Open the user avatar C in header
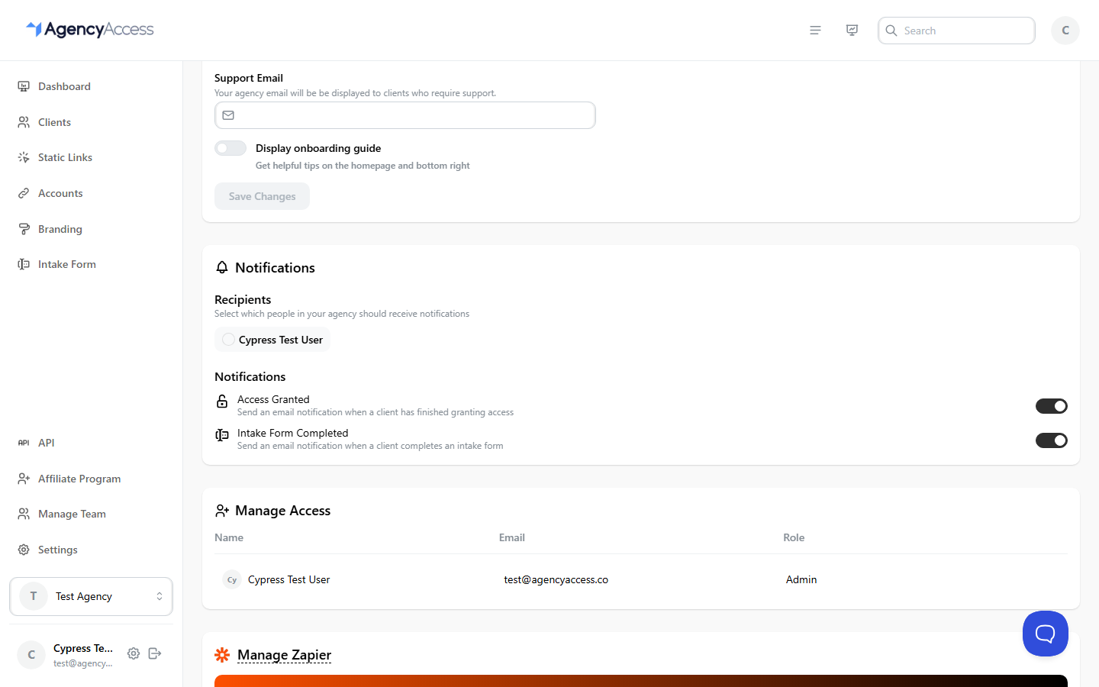 [x=1065, y=31]
